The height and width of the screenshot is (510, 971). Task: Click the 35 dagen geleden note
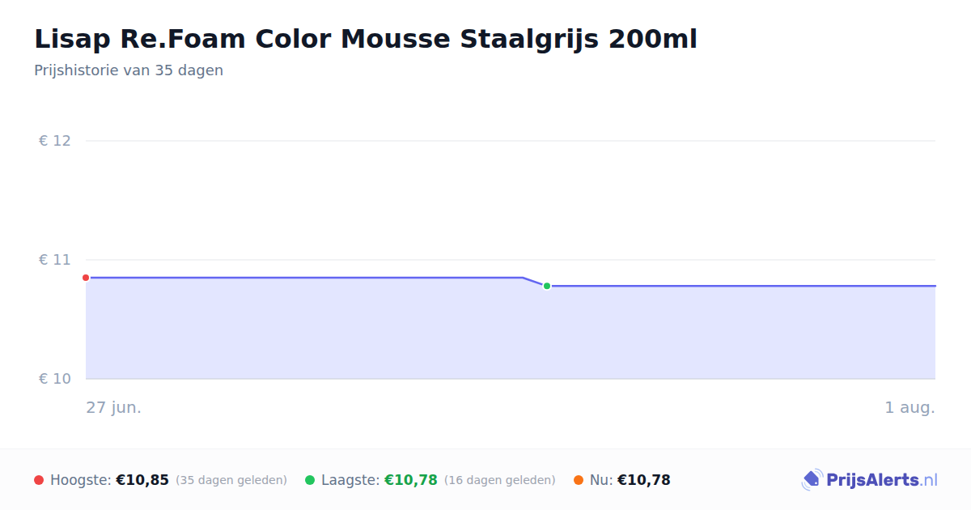tap(231, 480)
